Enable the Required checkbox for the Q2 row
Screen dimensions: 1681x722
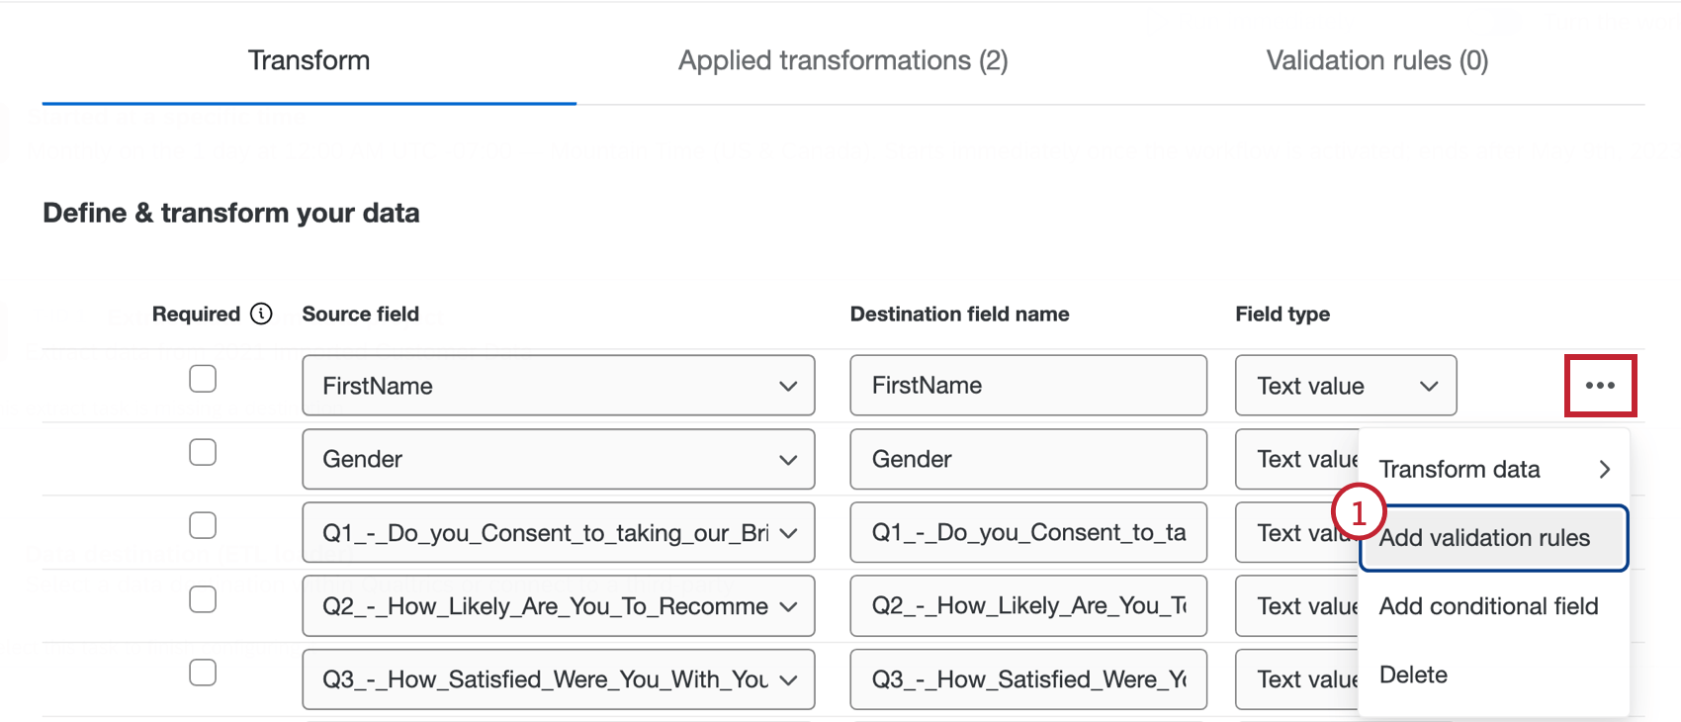tap(203, 599)
